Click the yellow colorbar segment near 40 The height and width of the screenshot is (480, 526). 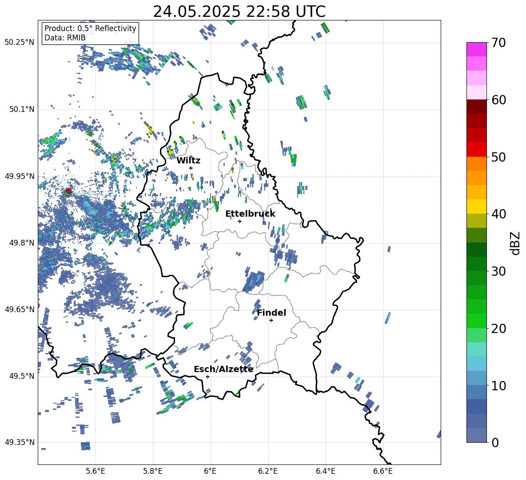pos(477,206)
